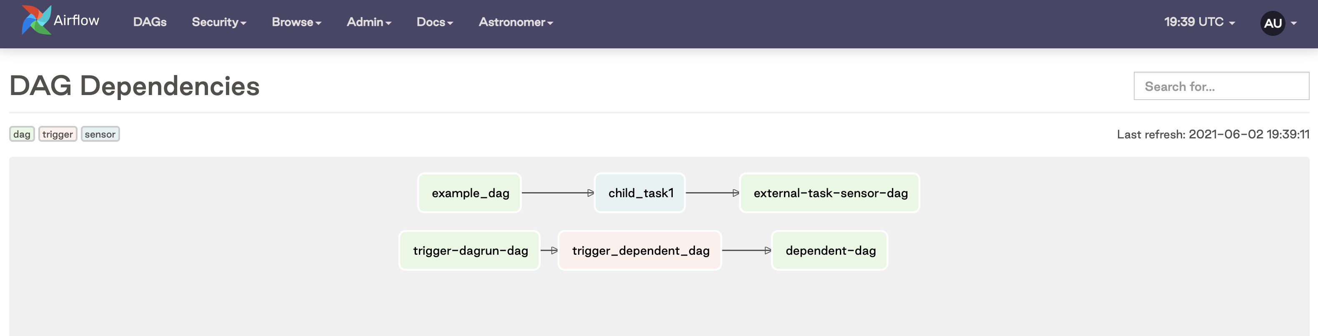Select the dependent-dag graph node
The image size is (1318, 336).
pos(829,250)
